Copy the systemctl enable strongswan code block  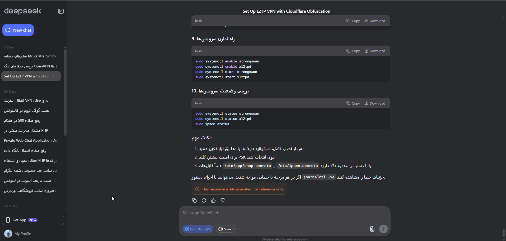(353, 51)
